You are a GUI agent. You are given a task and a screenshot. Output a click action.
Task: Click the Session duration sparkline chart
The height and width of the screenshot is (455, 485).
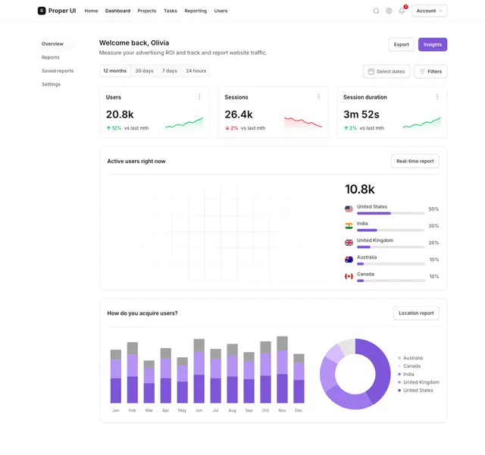(x=421, y=123)
